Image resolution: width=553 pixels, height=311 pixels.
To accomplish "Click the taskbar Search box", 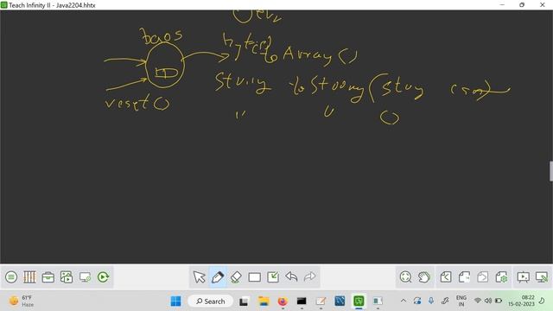I will point(210,301).
